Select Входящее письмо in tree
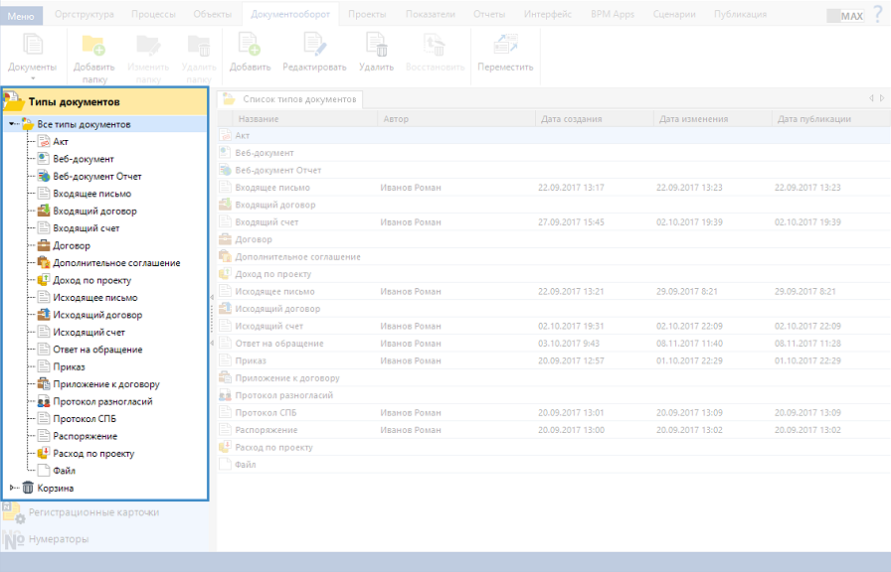Screen dimensions: 891x572 click(91, 194)
